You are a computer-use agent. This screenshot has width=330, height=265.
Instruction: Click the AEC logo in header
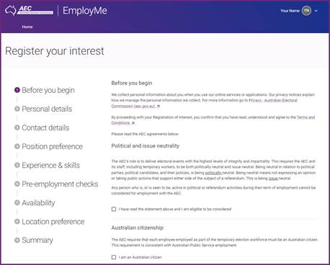point(29,10)
